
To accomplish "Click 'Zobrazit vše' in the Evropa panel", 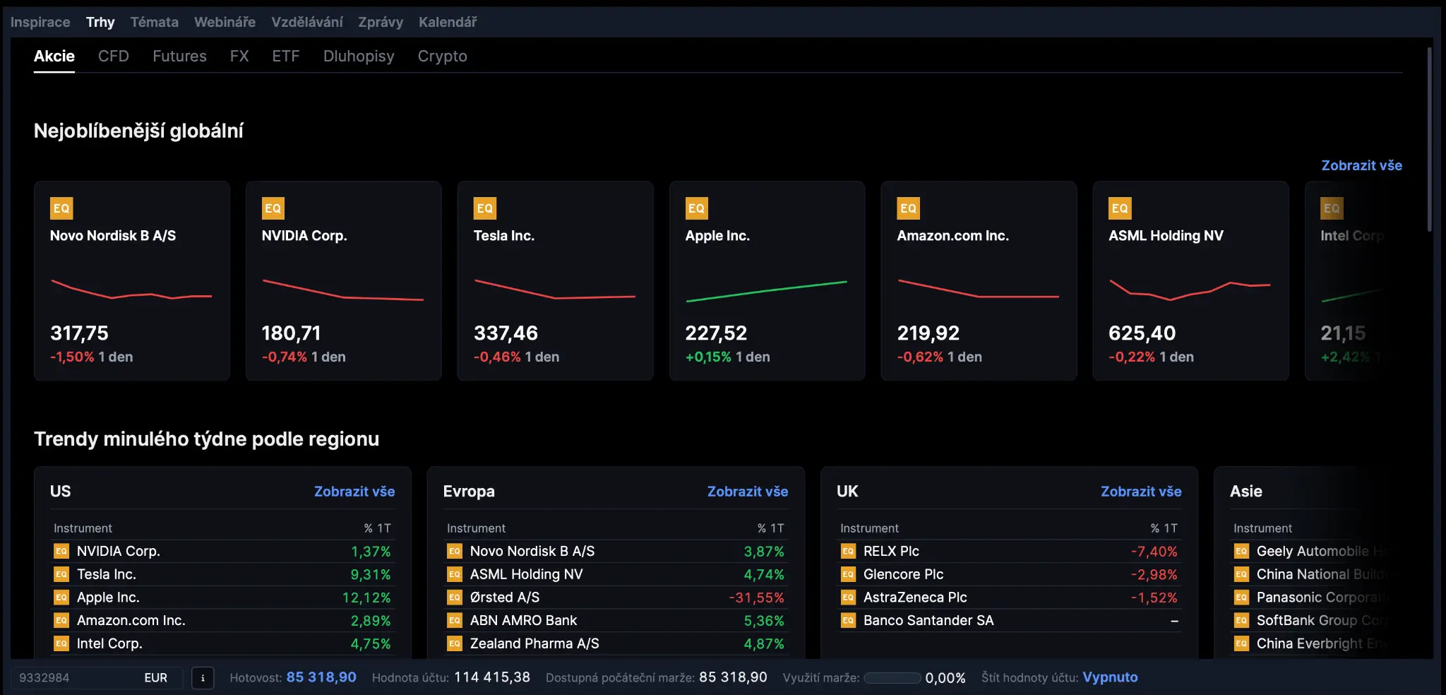I will [747, 492].
